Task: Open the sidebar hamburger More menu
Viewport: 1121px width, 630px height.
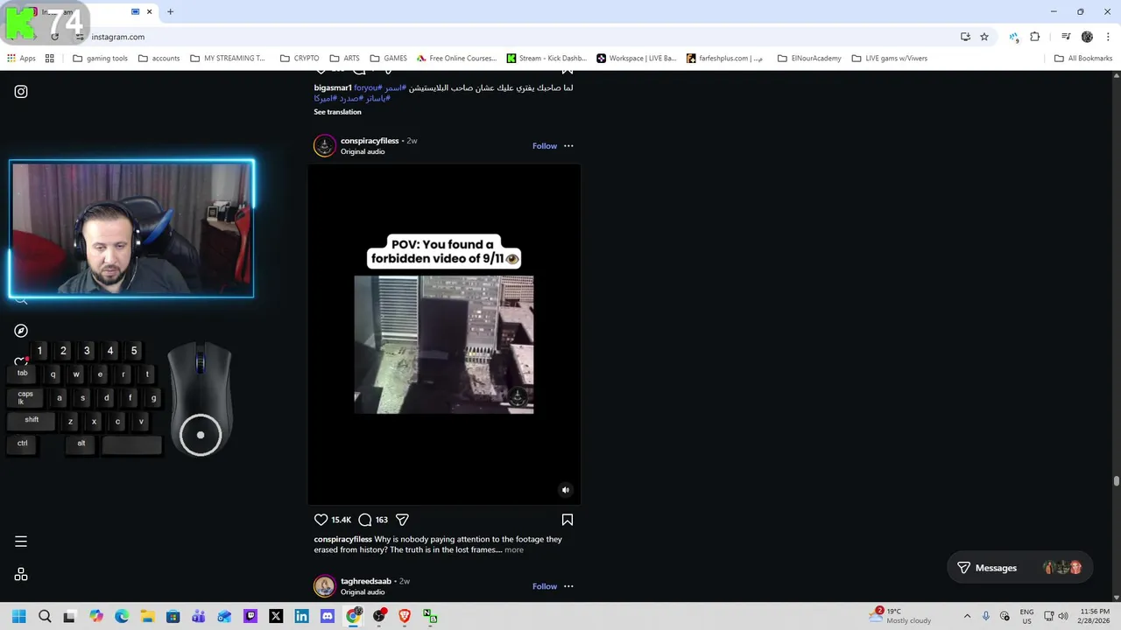Action: coord(21,542)
